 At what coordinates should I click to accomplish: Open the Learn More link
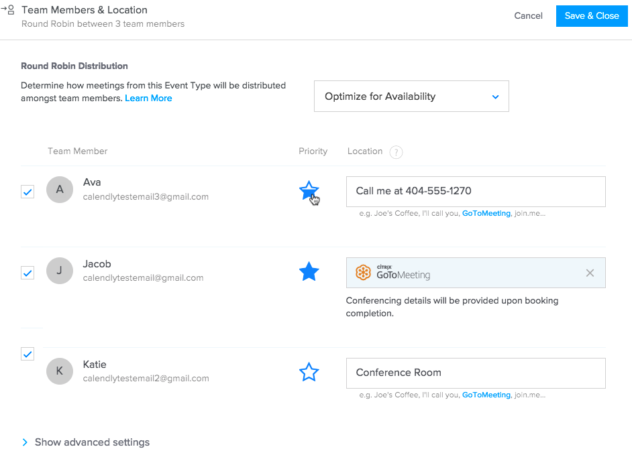point(148,99)
